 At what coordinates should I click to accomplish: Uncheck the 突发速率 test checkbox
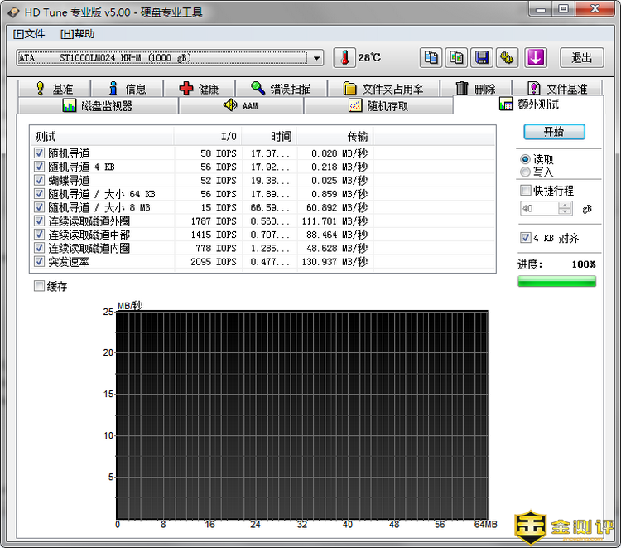40,262
